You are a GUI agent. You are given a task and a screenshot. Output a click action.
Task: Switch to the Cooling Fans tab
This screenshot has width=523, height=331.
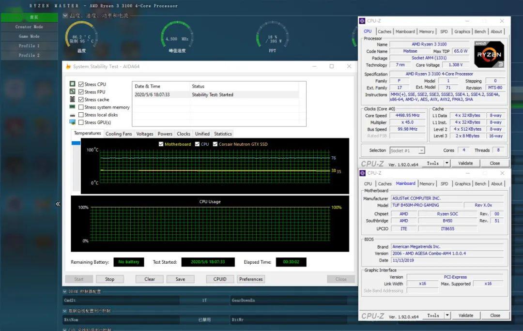tap(119, 134)
